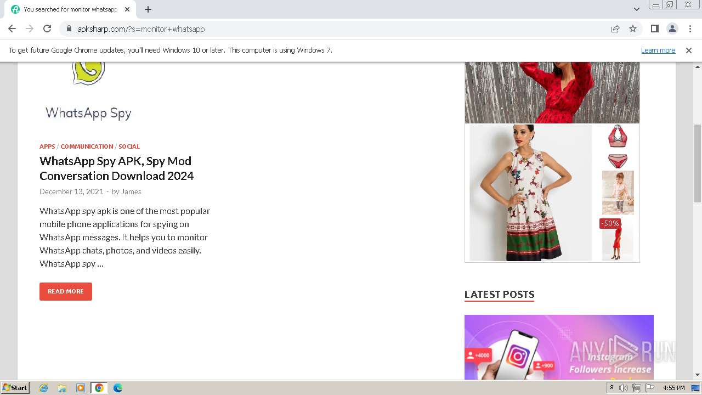
Task: Bookmark this tab with the star
Action: click(x=633, y=29)
